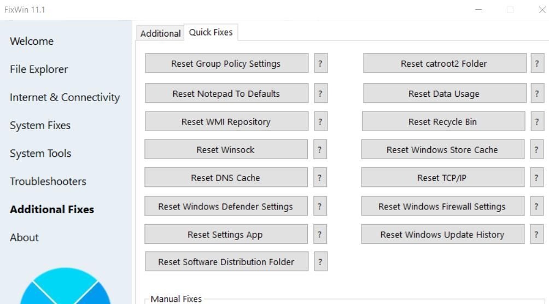The height and width of the screenshot is (304, 549).
Task: Click the Reset TCP/IP button
Action: (x=442, y=178)
